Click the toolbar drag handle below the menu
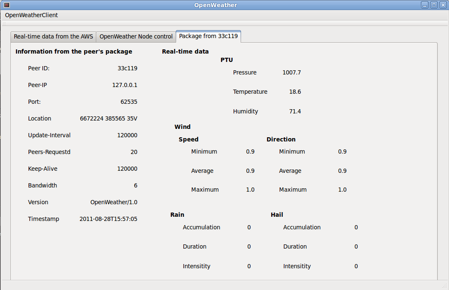The height and width of the screenshot is (290, 449). pyautogui.click(x=5, y=23)
